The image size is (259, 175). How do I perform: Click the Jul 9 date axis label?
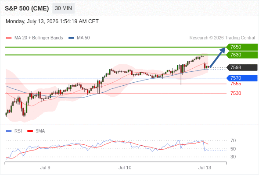pyautogui.click(x=45, y=168)
